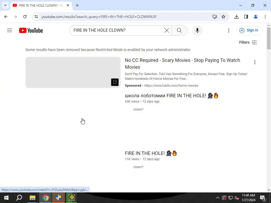The width and height of the screenshot is (271, 203).
Task: Click the page vertical scrollbar thumb
Action: tap(269, 38)
